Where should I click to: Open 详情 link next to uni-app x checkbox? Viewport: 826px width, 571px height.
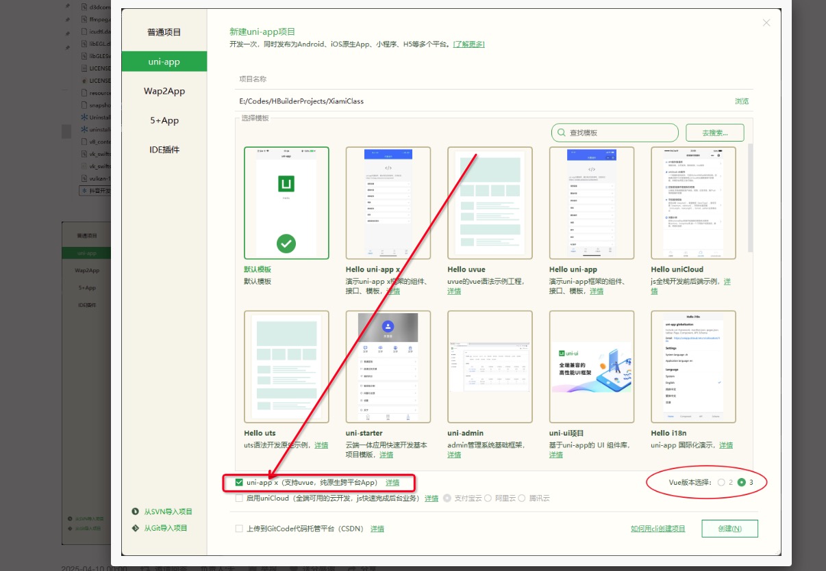[392, 483]
